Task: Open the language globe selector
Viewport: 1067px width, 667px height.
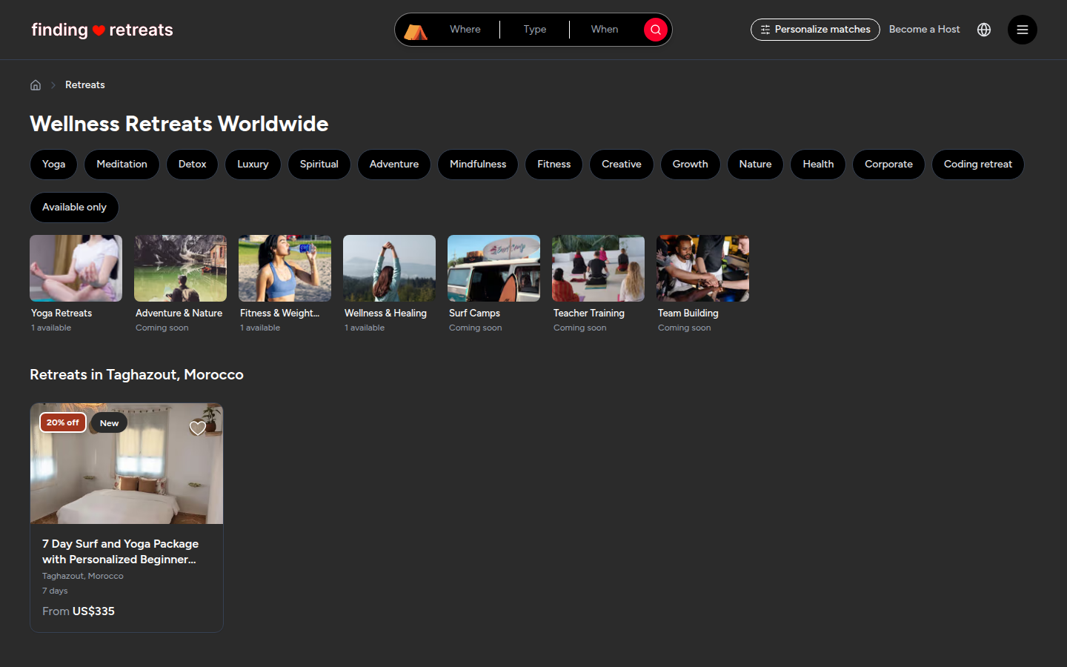Action: click(x=984, y=30)
